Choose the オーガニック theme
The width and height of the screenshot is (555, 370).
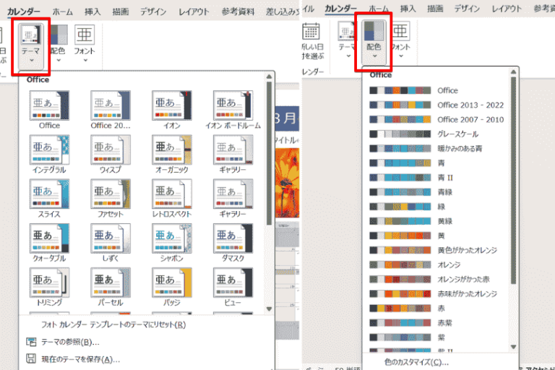click(x=172, y=150)
